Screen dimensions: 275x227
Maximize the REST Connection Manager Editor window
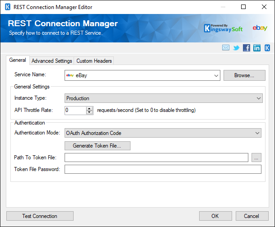point(243,7)
